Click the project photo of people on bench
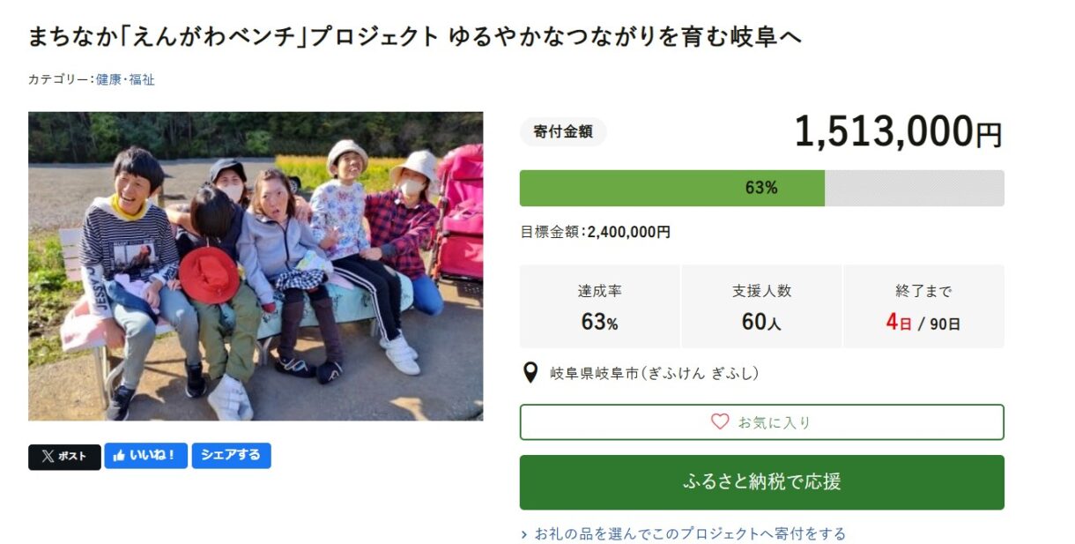This screenshot has width=1075, height=544. (x=256, y=266)
